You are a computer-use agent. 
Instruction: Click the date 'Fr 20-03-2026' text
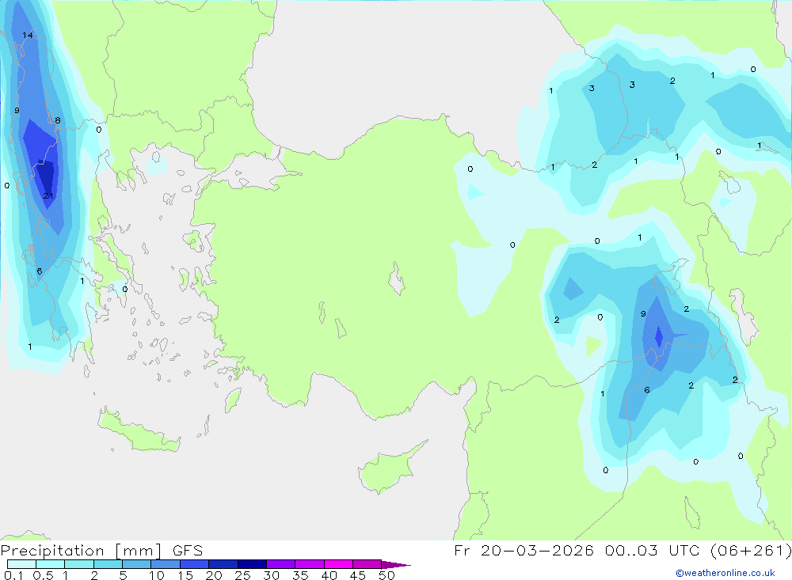pyautogui.click(x=524, y=550)
